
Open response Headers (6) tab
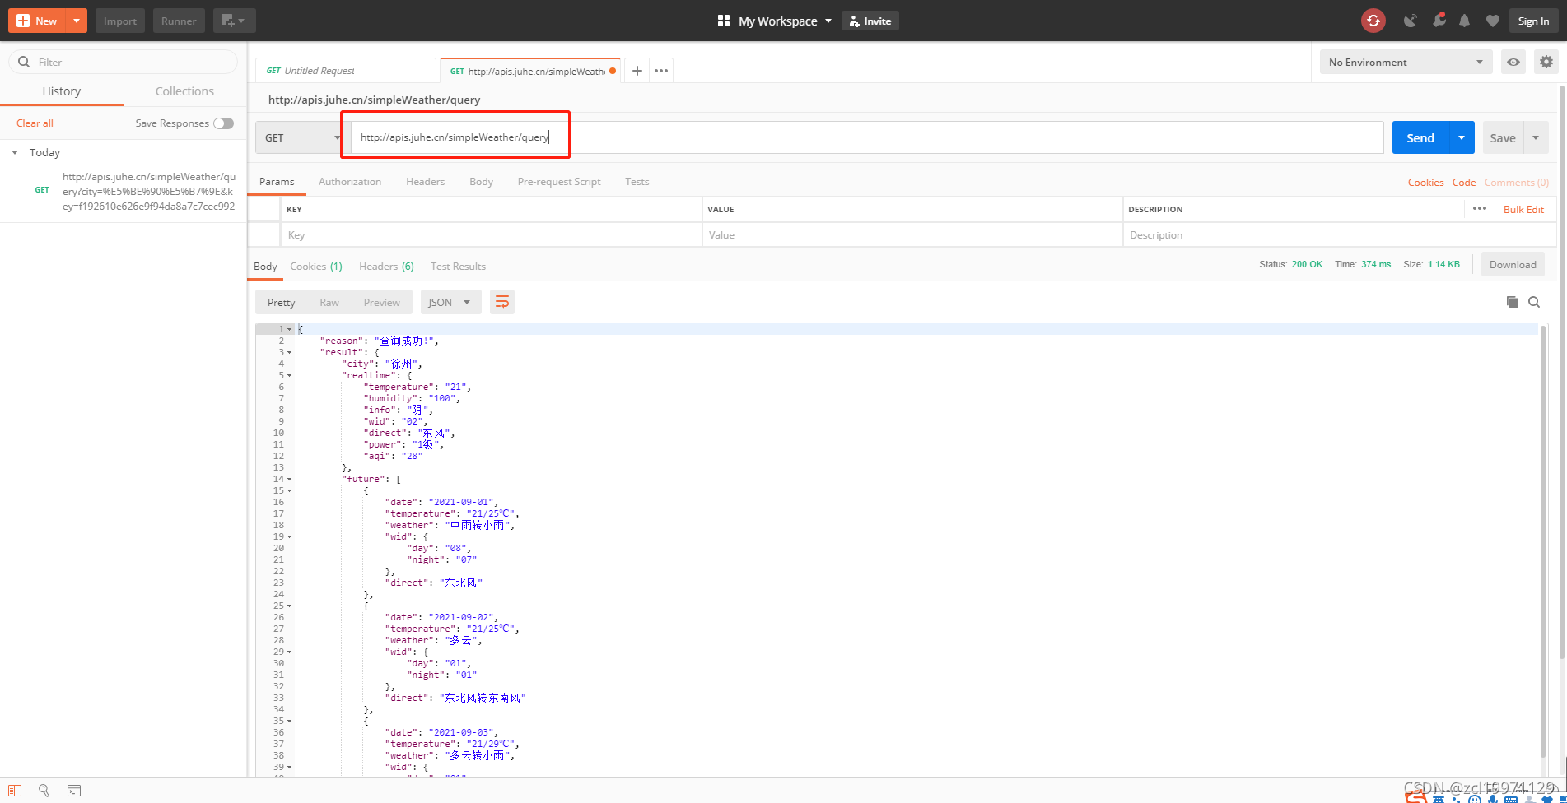tap(386, 266)
